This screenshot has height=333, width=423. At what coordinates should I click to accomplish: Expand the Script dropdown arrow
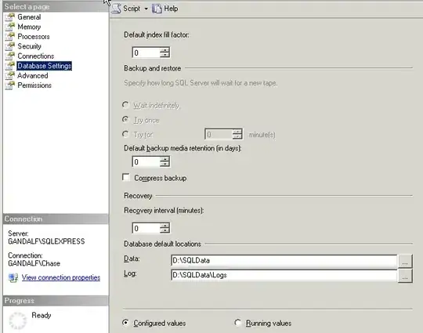coord(146,9)
